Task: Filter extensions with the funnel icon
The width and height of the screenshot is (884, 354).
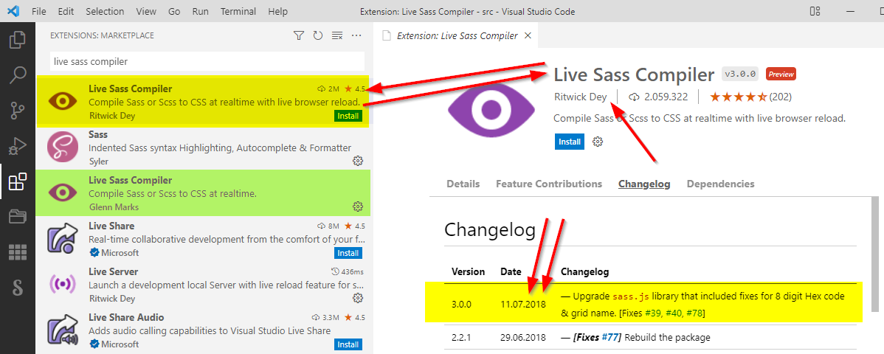Action: 299,35
